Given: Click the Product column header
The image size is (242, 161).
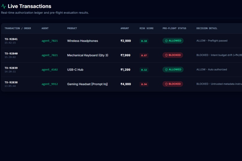Looking at the screenshot, I should (72, 28).
